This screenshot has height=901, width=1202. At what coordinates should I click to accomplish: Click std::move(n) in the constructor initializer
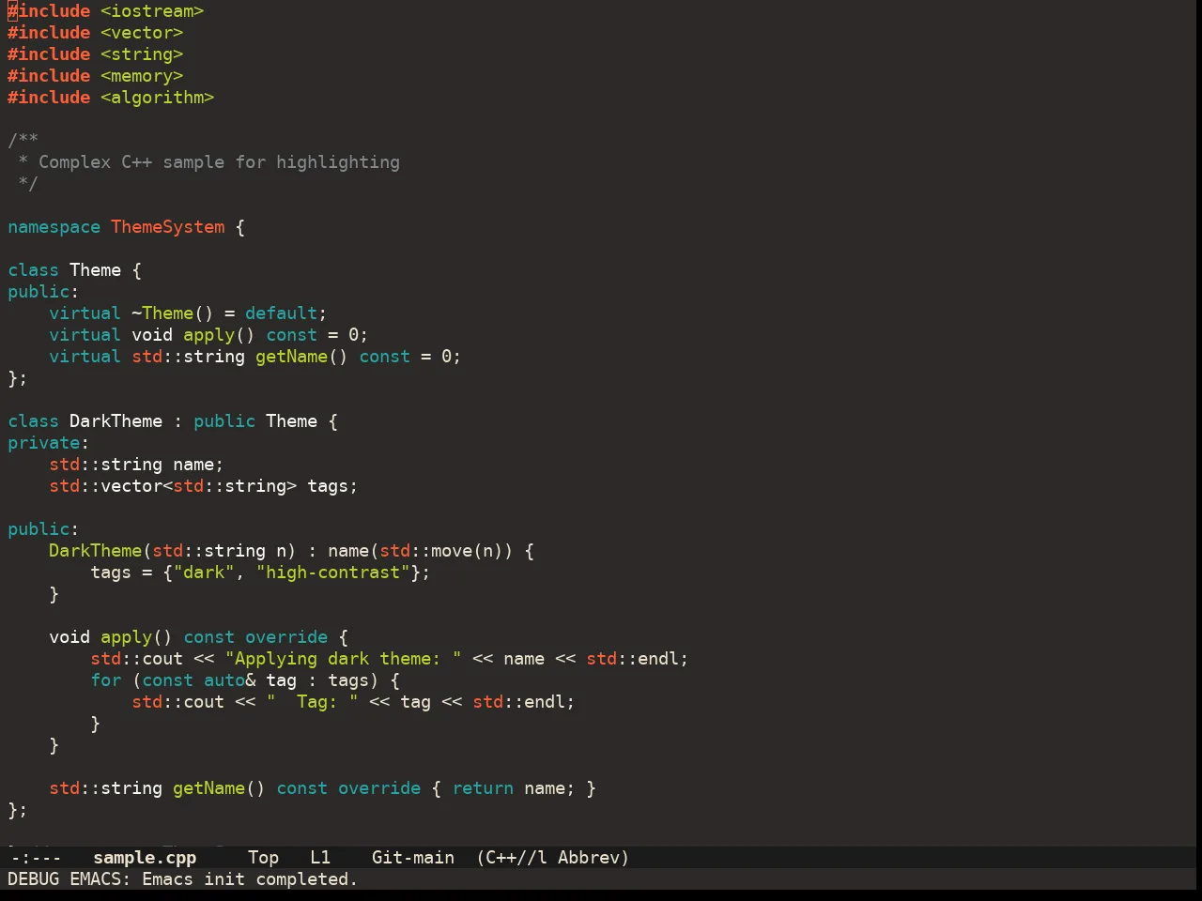441,551
